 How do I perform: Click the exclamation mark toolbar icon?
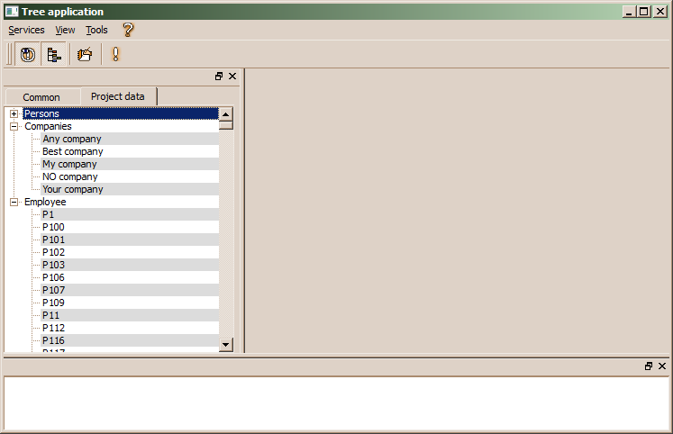click(115, 54)
